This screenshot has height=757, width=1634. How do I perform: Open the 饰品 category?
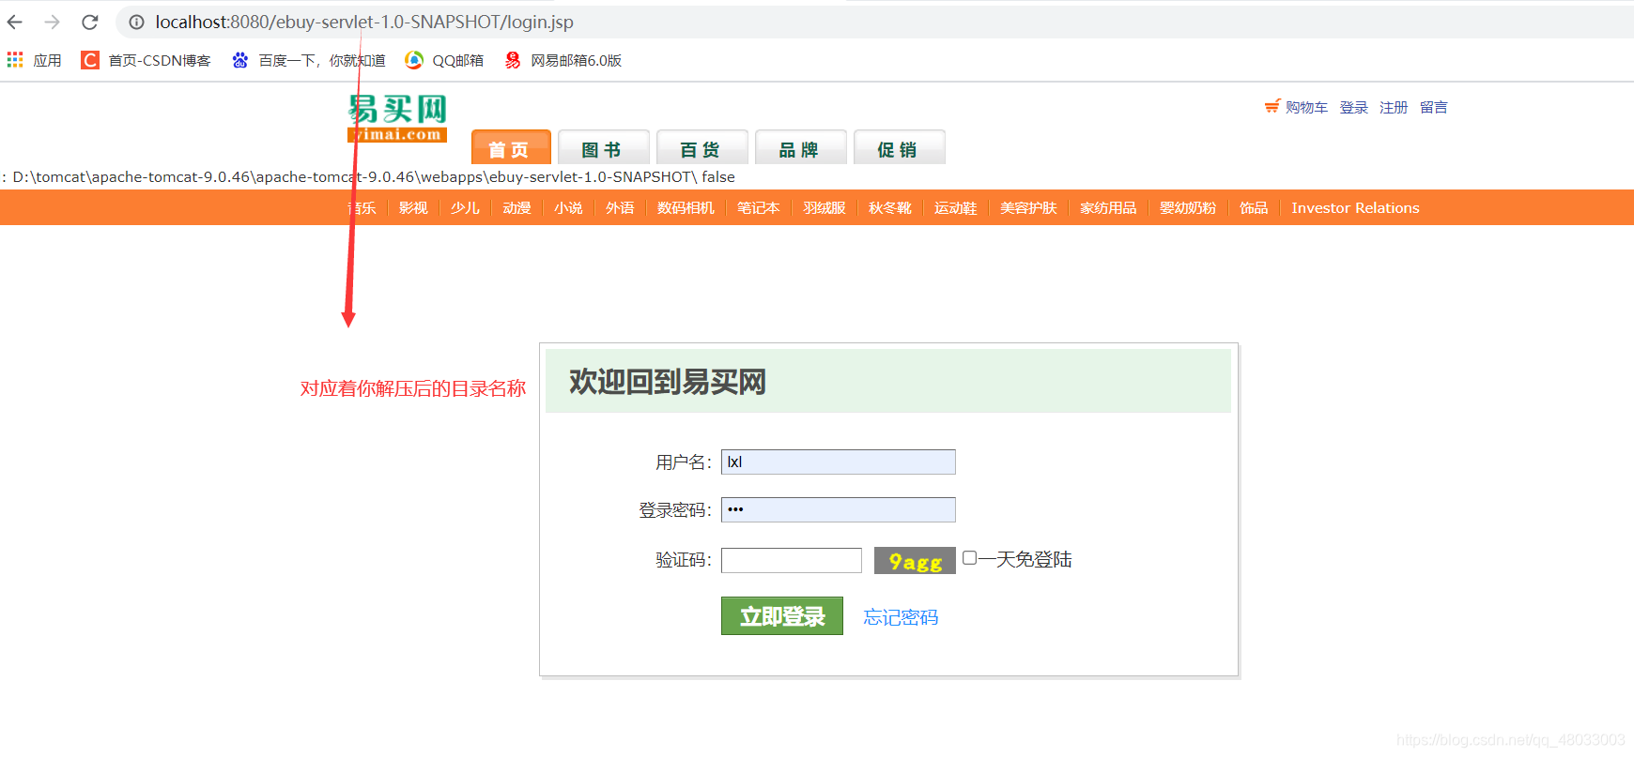[1254, 208]
